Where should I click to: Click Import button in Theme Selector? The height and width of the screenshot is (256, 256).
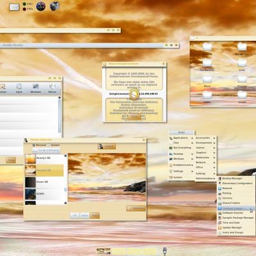[107, 147]
